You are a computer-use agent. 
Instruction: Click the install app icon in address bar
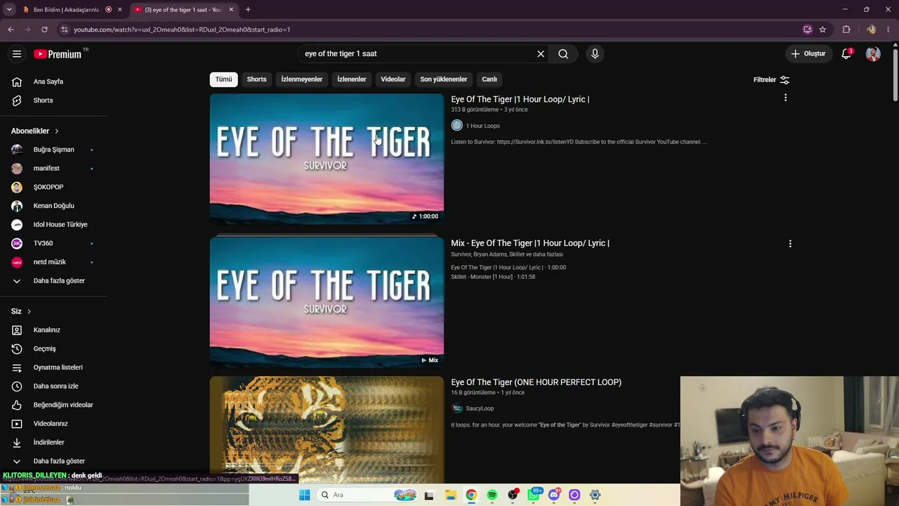click(x=808, y=30)
